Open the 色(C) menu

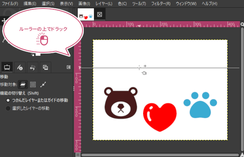point(122,4)
